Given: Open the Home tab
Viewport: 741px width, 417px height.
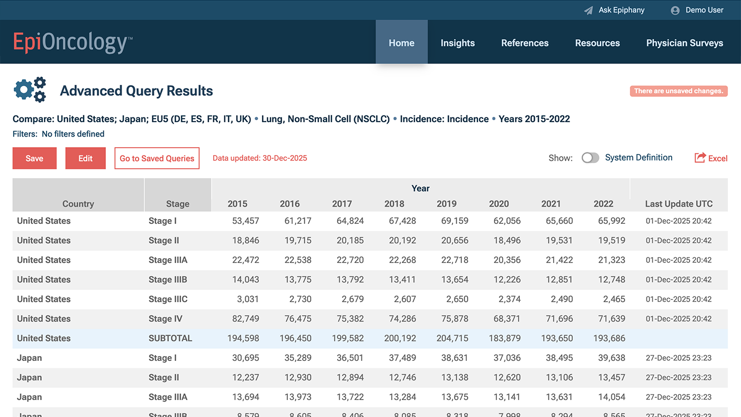Looking at the screenshot, I should tap(401, 43).
